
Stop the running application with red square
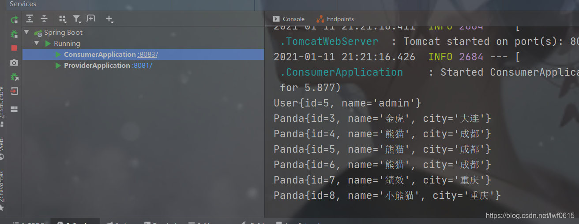[14, 48]
